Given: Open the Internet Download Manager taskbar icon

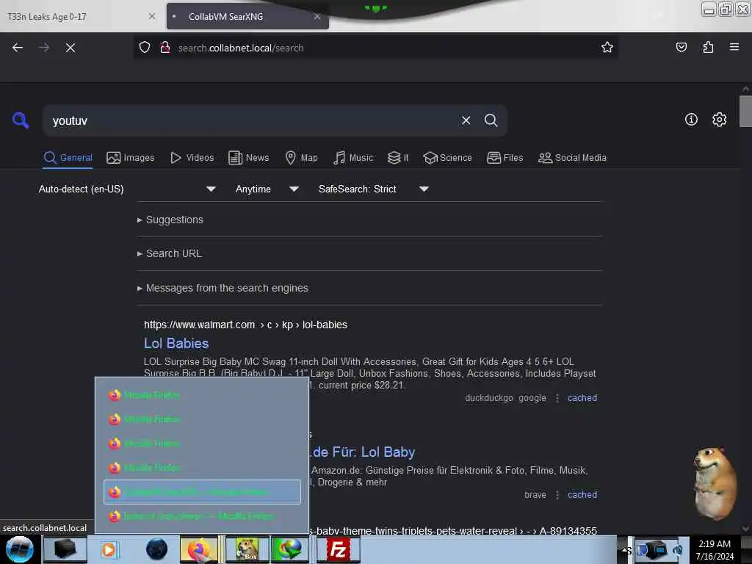Looking at the screenshot, I should [x=289, y=549].
